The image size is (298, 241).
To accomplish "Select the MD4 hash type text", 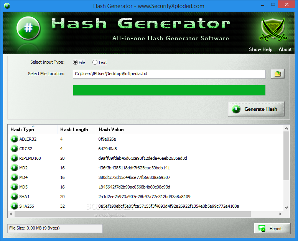I will [23, 177].
